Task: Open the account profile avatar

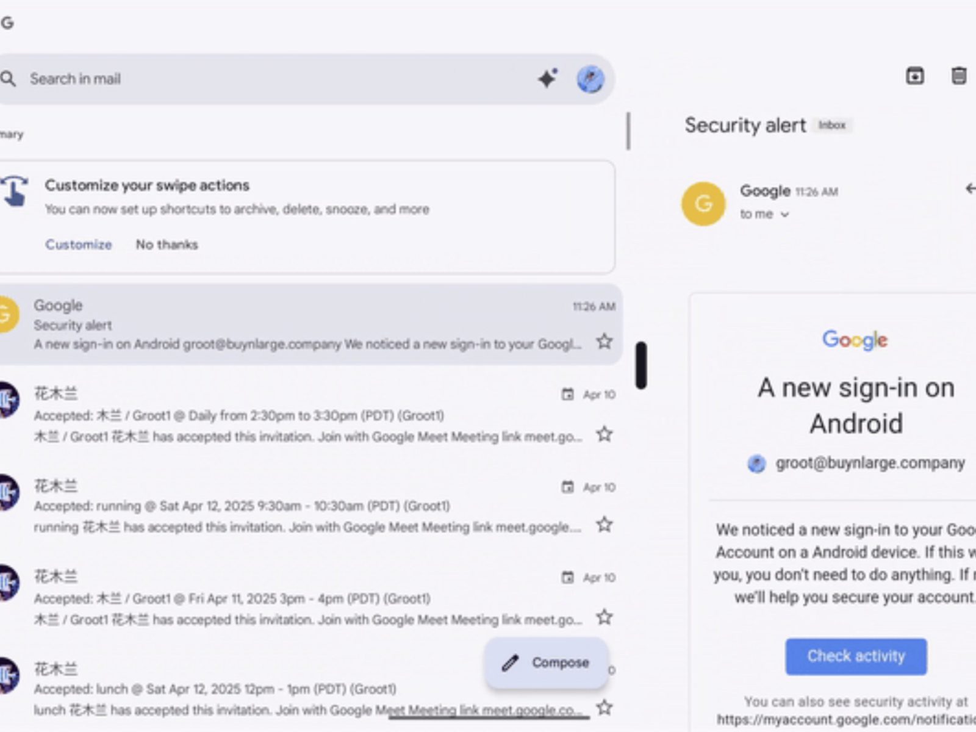Action: (590, 79)
